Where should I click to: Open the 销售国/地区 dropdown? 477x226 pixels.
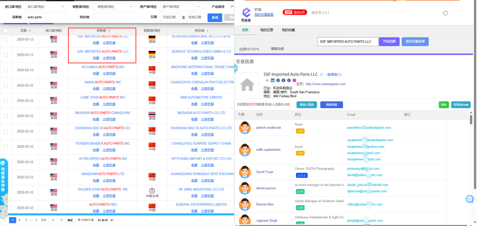point(114,6)
